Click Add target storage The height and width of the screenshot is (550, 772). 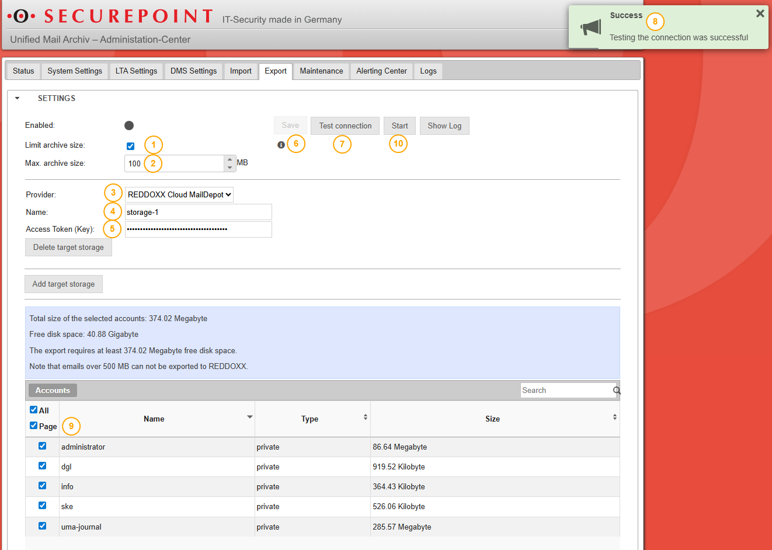[63, 284]
